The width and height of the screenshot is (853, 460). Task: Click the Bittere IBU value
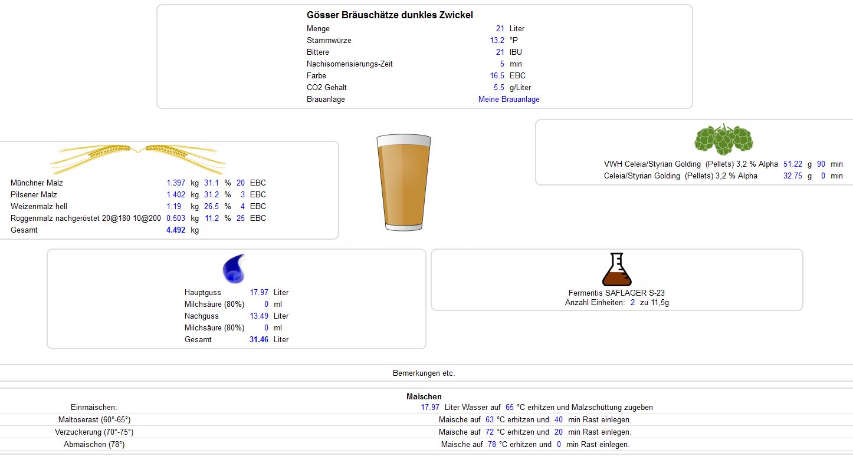tap(500, 52)
